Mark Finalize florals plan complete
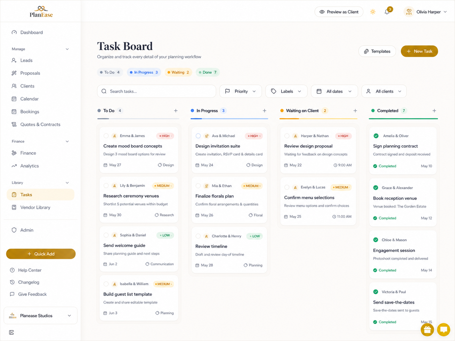The image size is (455, 341). [198, 186]
